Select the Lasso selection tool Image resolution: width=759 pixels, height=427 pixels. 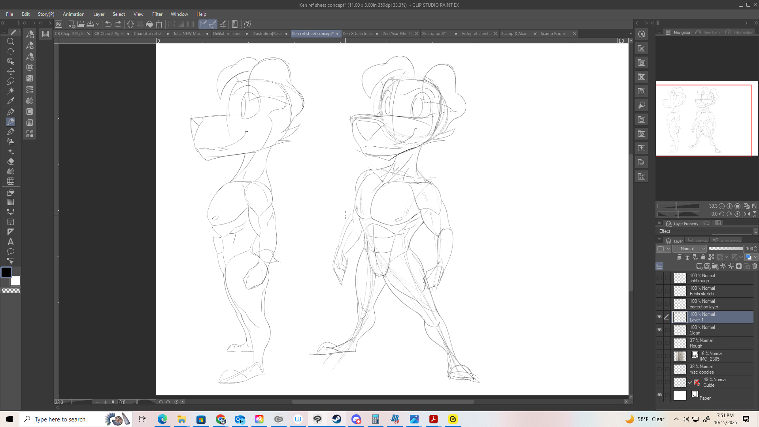(11, 81)
